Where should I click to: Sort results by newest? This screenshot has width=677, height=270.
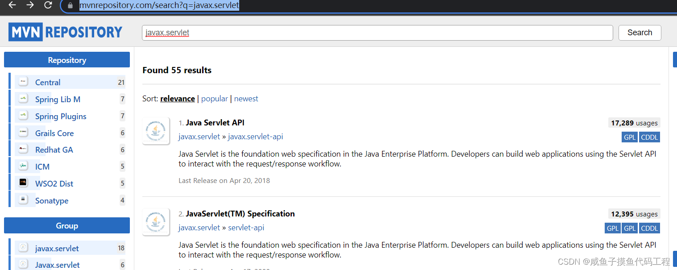pyautogui.click(x=246, y=99)
